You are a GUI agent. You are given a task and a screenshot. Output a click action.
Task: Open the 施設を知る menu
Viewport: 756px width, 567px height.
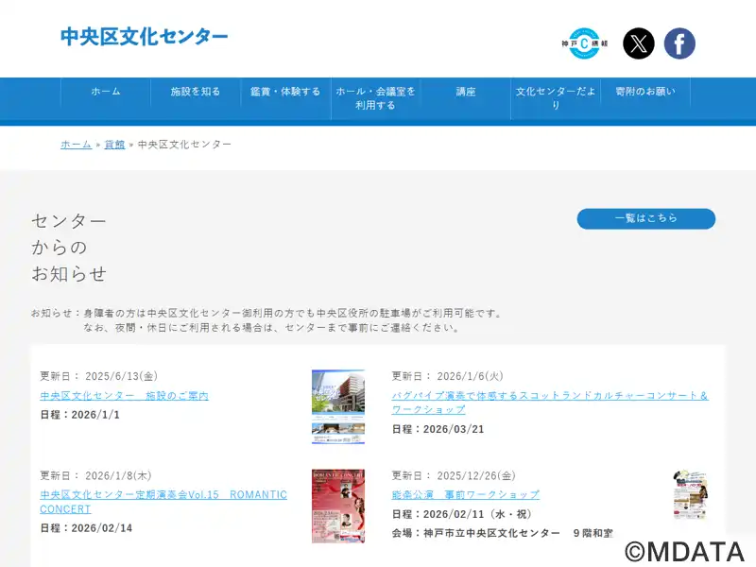click(x=196, y=92)
